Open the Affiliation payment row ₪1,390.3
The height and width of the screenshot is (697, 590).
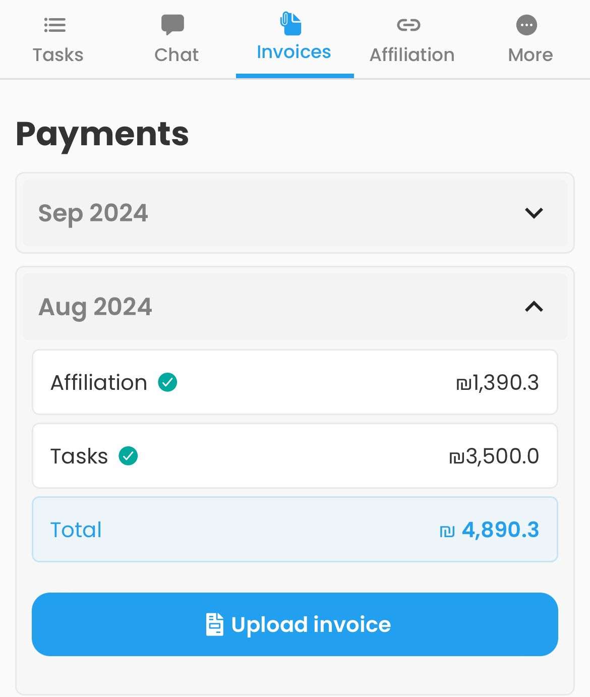295,382
